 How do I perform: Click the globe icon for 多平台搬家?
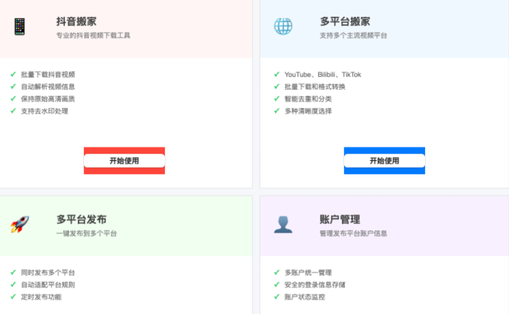(x=283, y=27)
